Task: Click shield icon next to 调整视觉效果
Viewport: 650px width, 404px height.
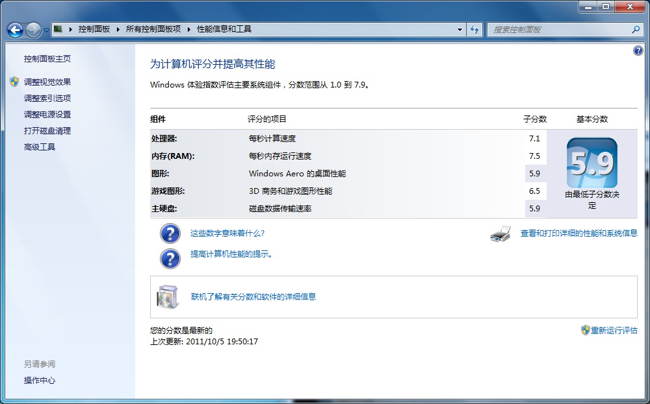Action: point(14,82)
